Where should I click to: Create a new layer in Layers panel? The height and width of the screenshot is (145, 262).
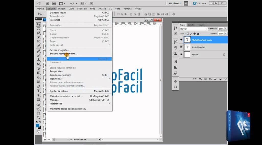pyautogui.click(x=220, y=79)
